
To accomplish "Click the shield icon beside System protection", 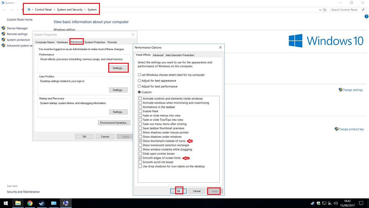I will (4, 40).
